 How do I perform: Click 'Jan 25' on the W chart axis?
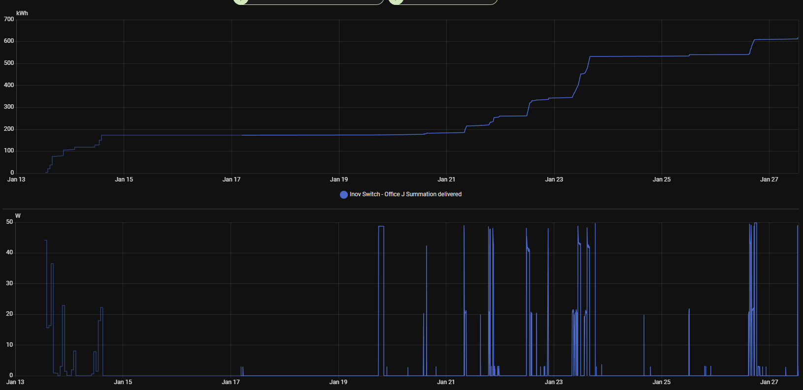(x=661, y=382)
